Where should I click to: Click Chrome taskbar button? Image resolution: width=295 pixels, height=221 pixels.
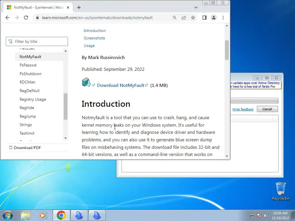point(61,215)
